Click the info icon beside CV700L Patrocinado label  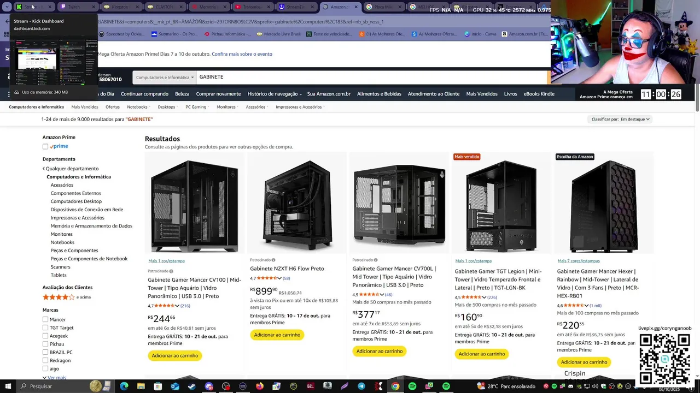tap(376, 260)
